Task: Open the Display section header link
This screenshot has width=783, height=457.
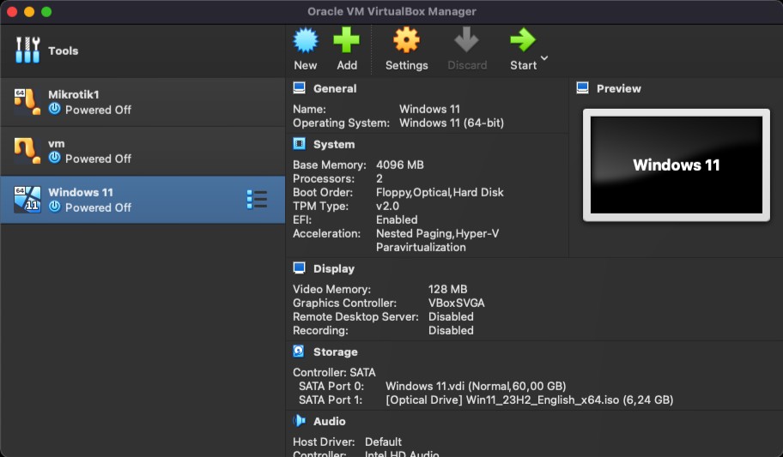Action: [333, 268]
